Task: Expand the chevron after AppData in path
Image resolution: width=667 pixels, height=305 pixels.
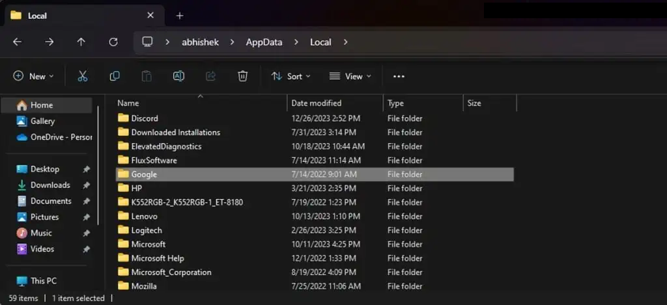Action: pyautogui.click(x=296, y=42)
